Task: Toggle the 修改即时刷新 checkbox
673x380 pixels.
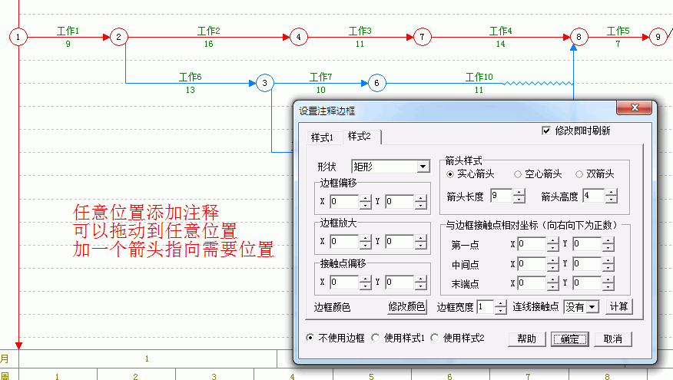Action: coord(546,131)
